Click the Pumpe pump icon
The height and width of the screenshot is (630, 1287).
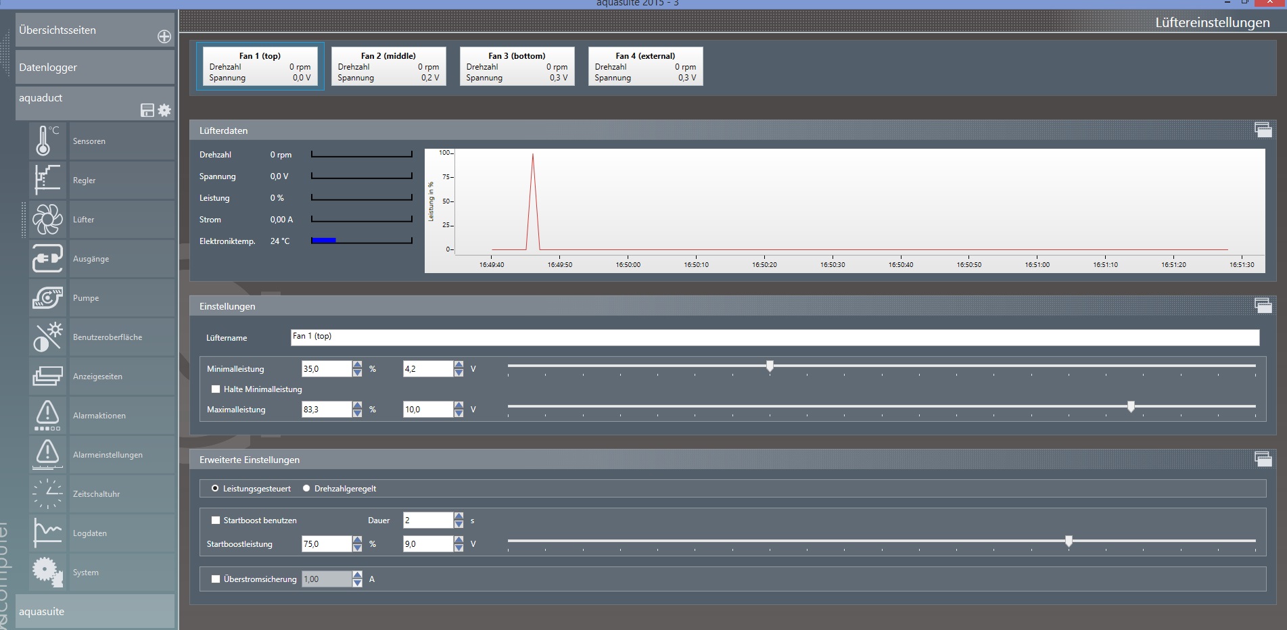point(47,297)
